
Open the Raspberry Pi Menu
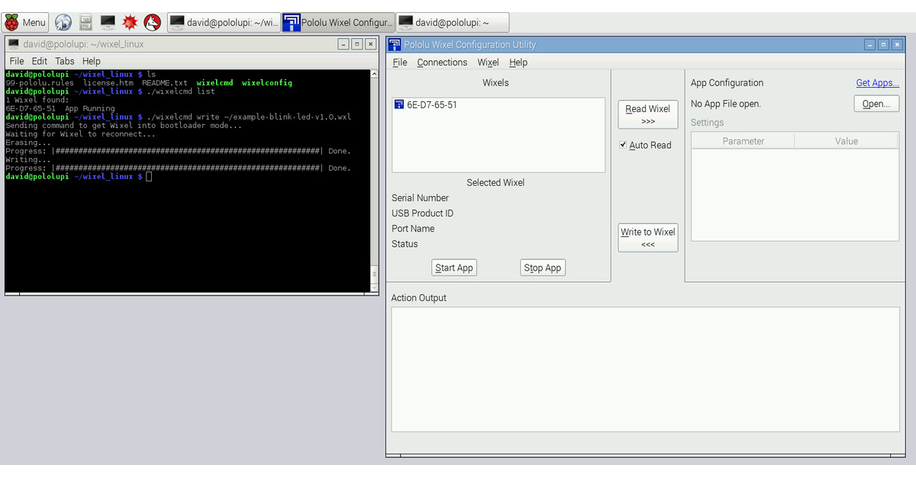(x=25, y=22)
